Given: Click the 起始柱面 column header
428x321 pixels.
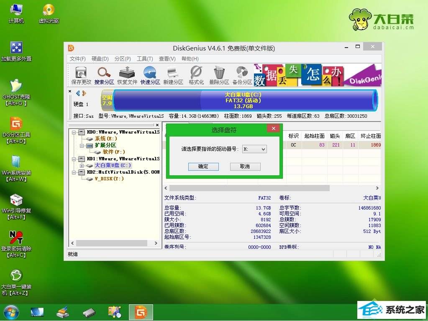Looking at the screenshot, I should coord(314,136).
